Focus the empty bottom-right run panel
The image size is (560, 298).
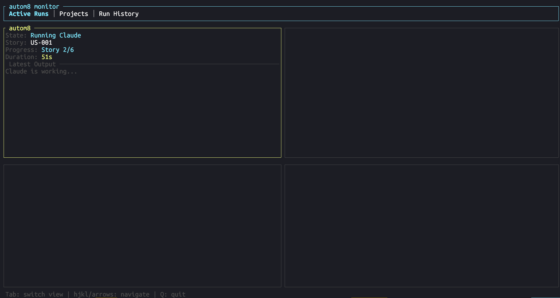[421, 226]
